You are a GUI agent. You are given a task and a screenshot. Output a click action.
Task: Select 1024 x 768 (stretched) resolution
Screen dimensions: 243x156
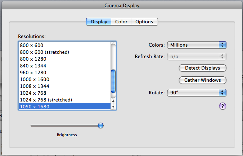pyautogui.click(x=65, y=100)
